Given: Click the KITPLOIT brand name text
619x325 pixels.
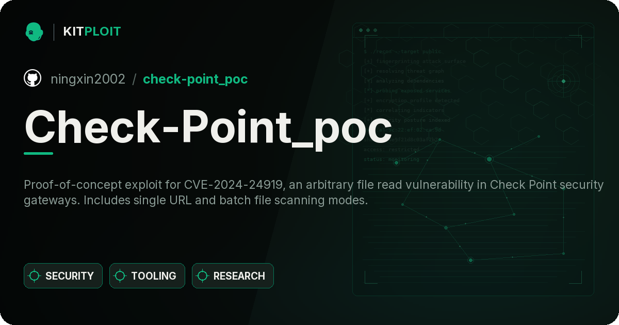Looking at the screenshot, I should (92, 31).
